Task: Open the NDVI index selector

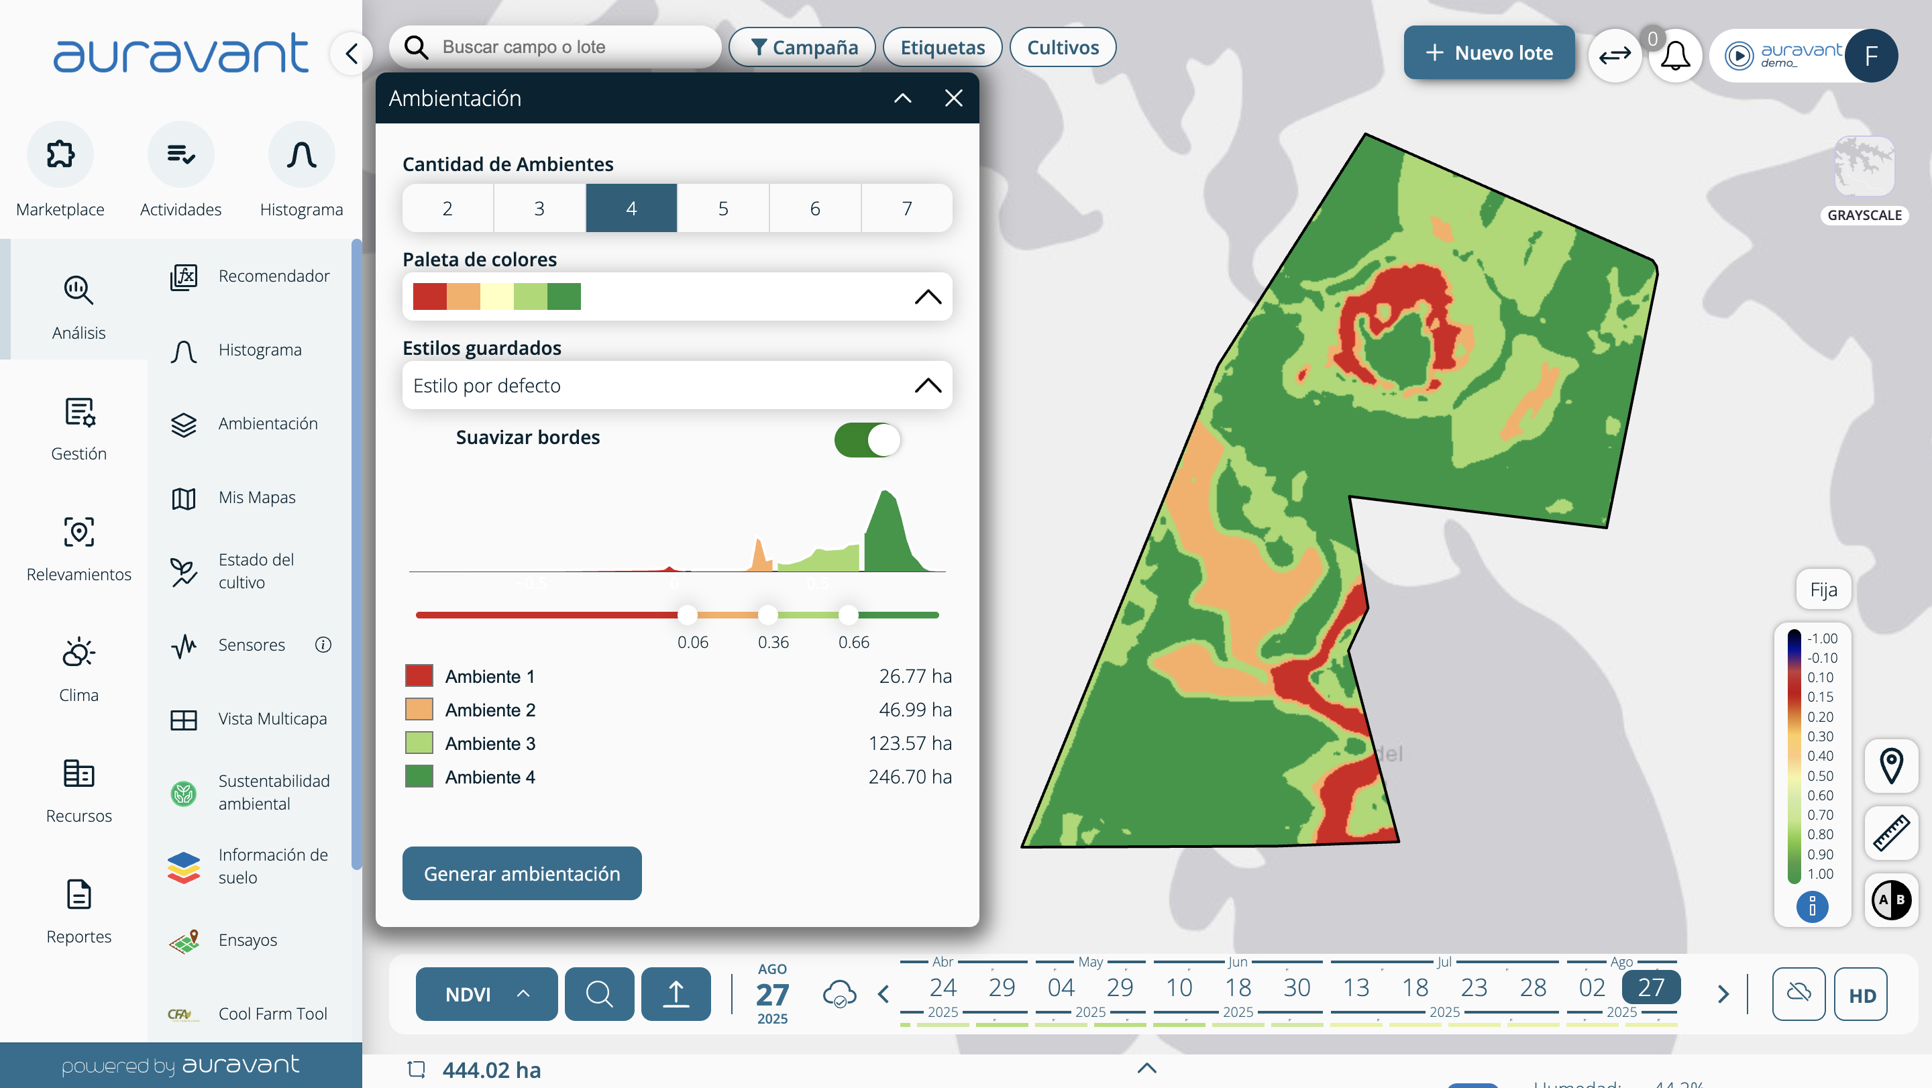Action: [486, 993]
